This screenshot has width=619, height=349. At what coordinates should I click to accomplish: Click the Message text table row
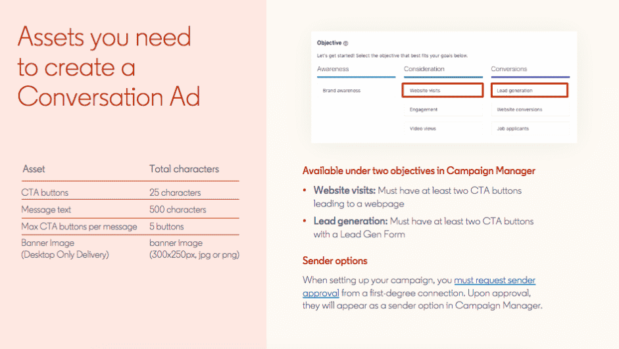click(130, 210)
